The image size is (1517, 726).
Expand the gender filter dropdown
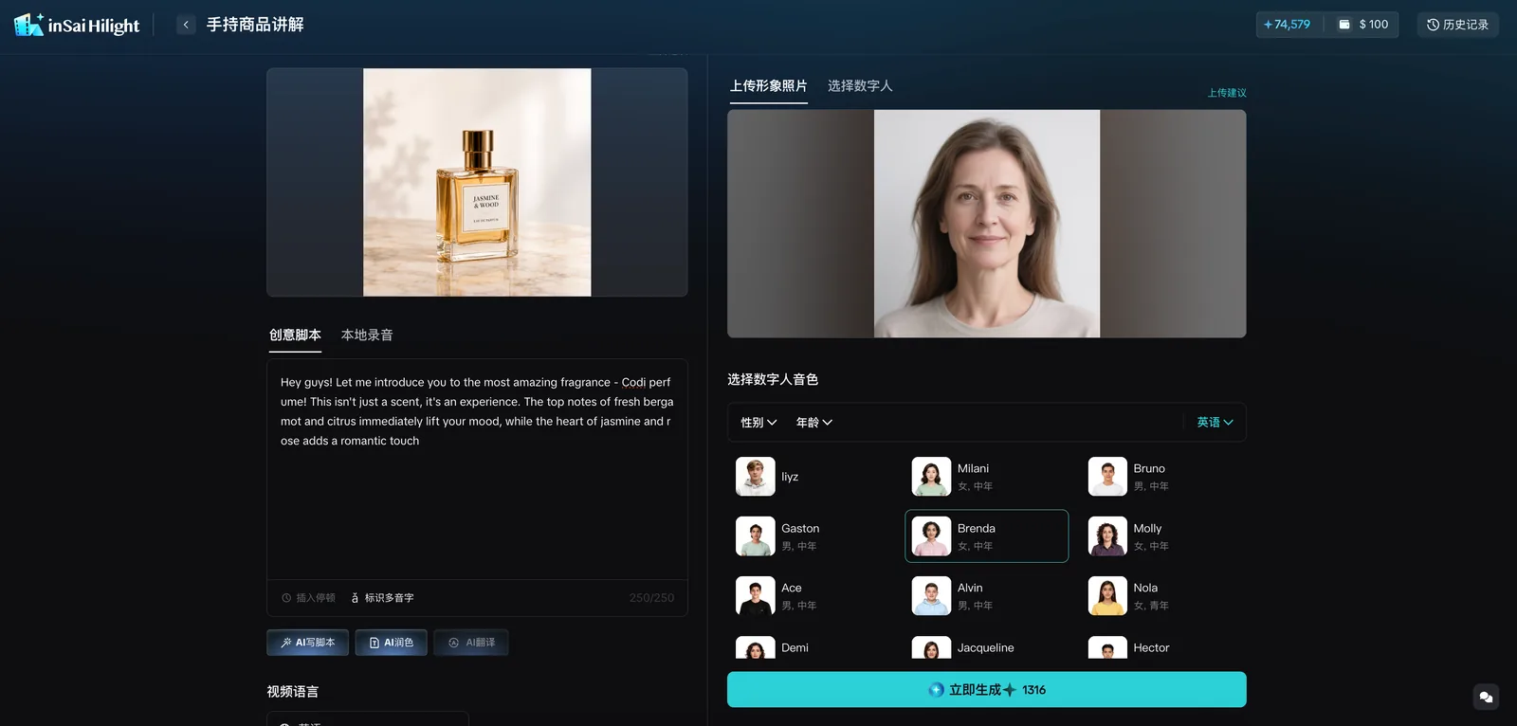[x=758, y=423]
